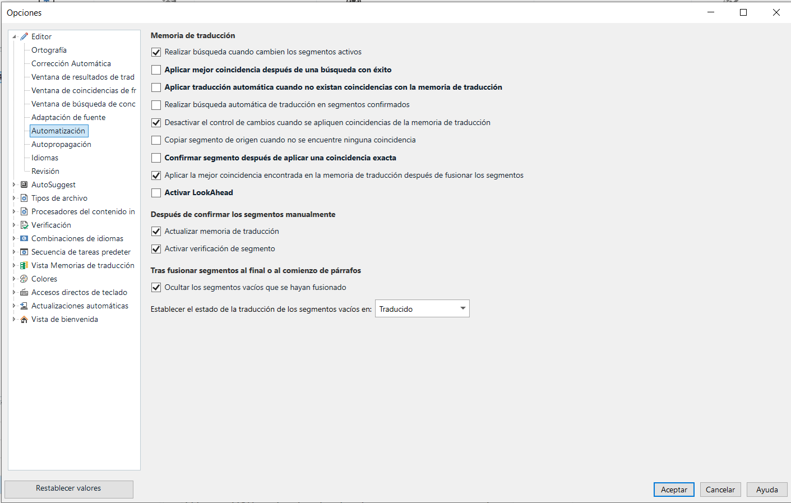Expand the Secuencia de tareas node arrow
Screen dimensions: 791x503
[14, 252]
